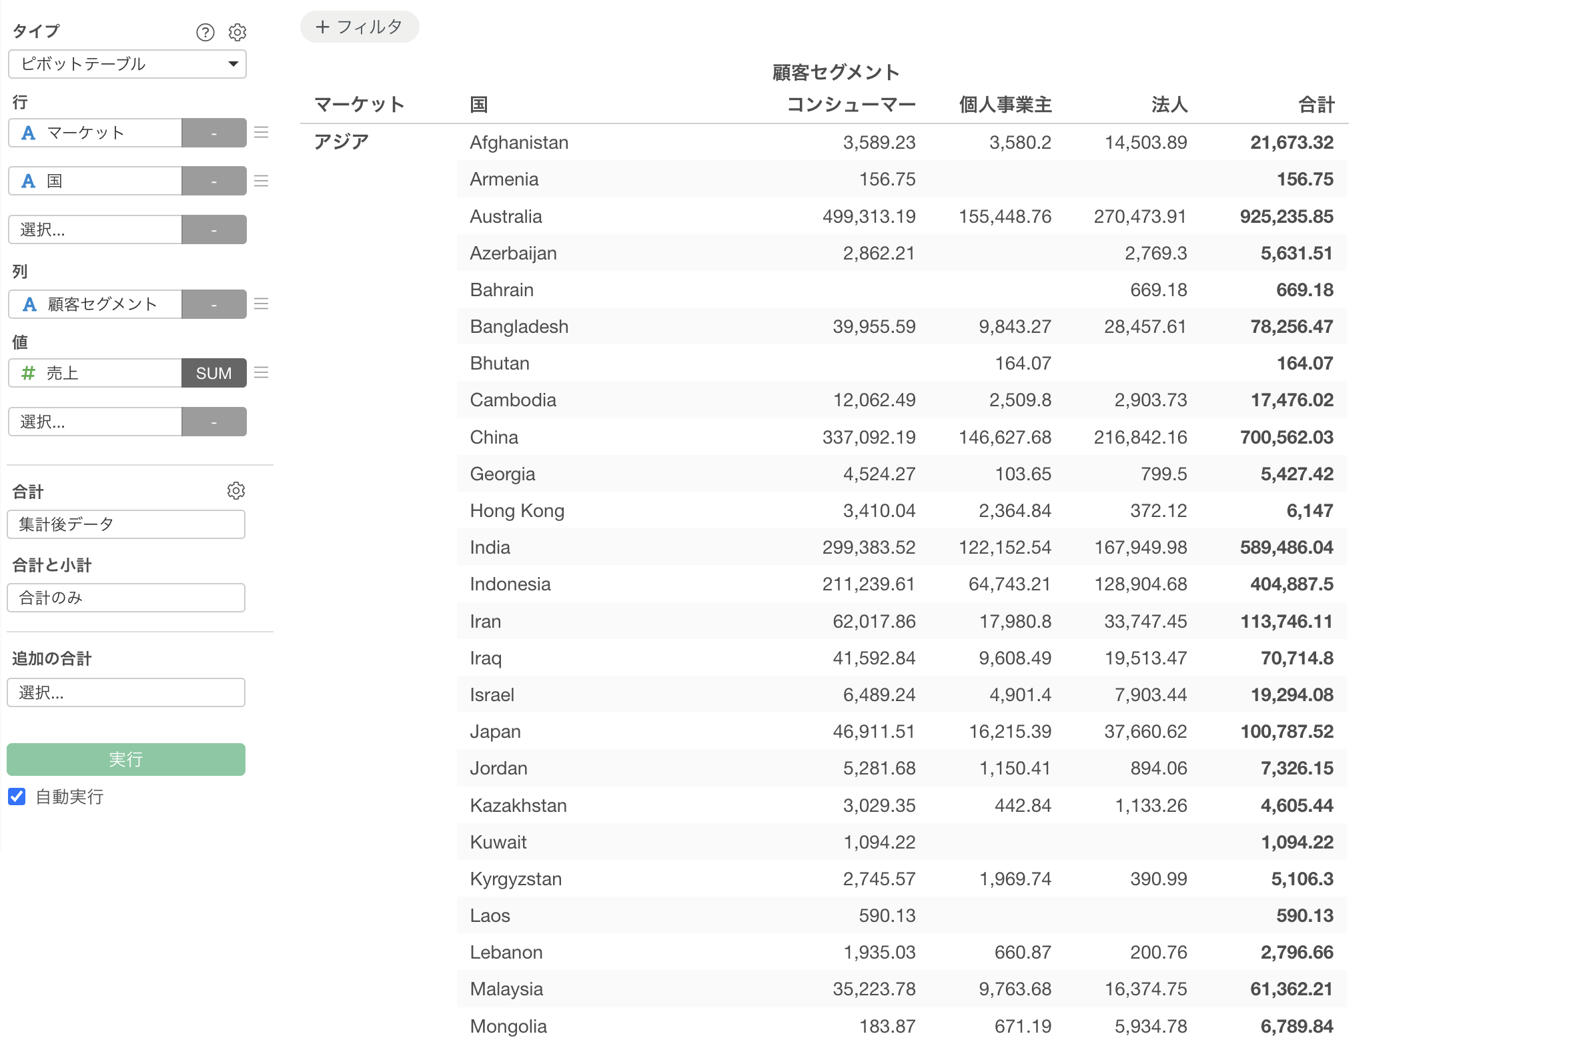
Task: Click drag handle beside 国 row
Action: (261, 181)
